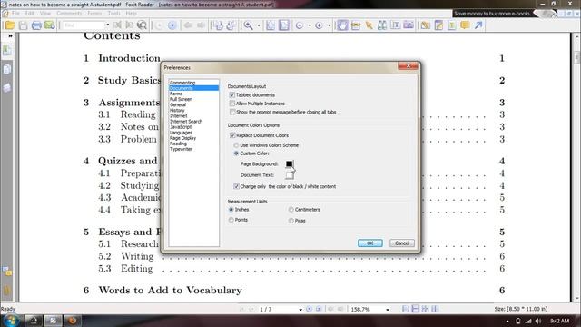Open the Find box dropdown arrow
The image size is (581, 327).
107,25
